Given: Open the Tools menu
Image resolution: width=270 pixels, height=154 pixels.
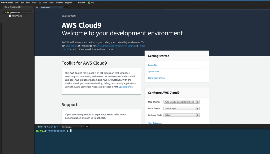Looking at the screenshot, I should tap(51, 3).
